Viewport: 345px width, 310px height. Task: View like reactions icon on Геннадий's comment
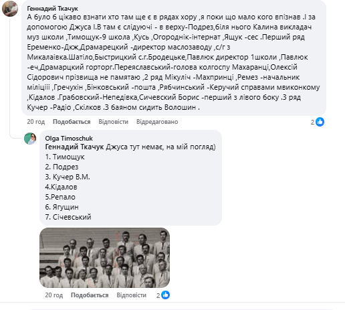pos(320,122)
